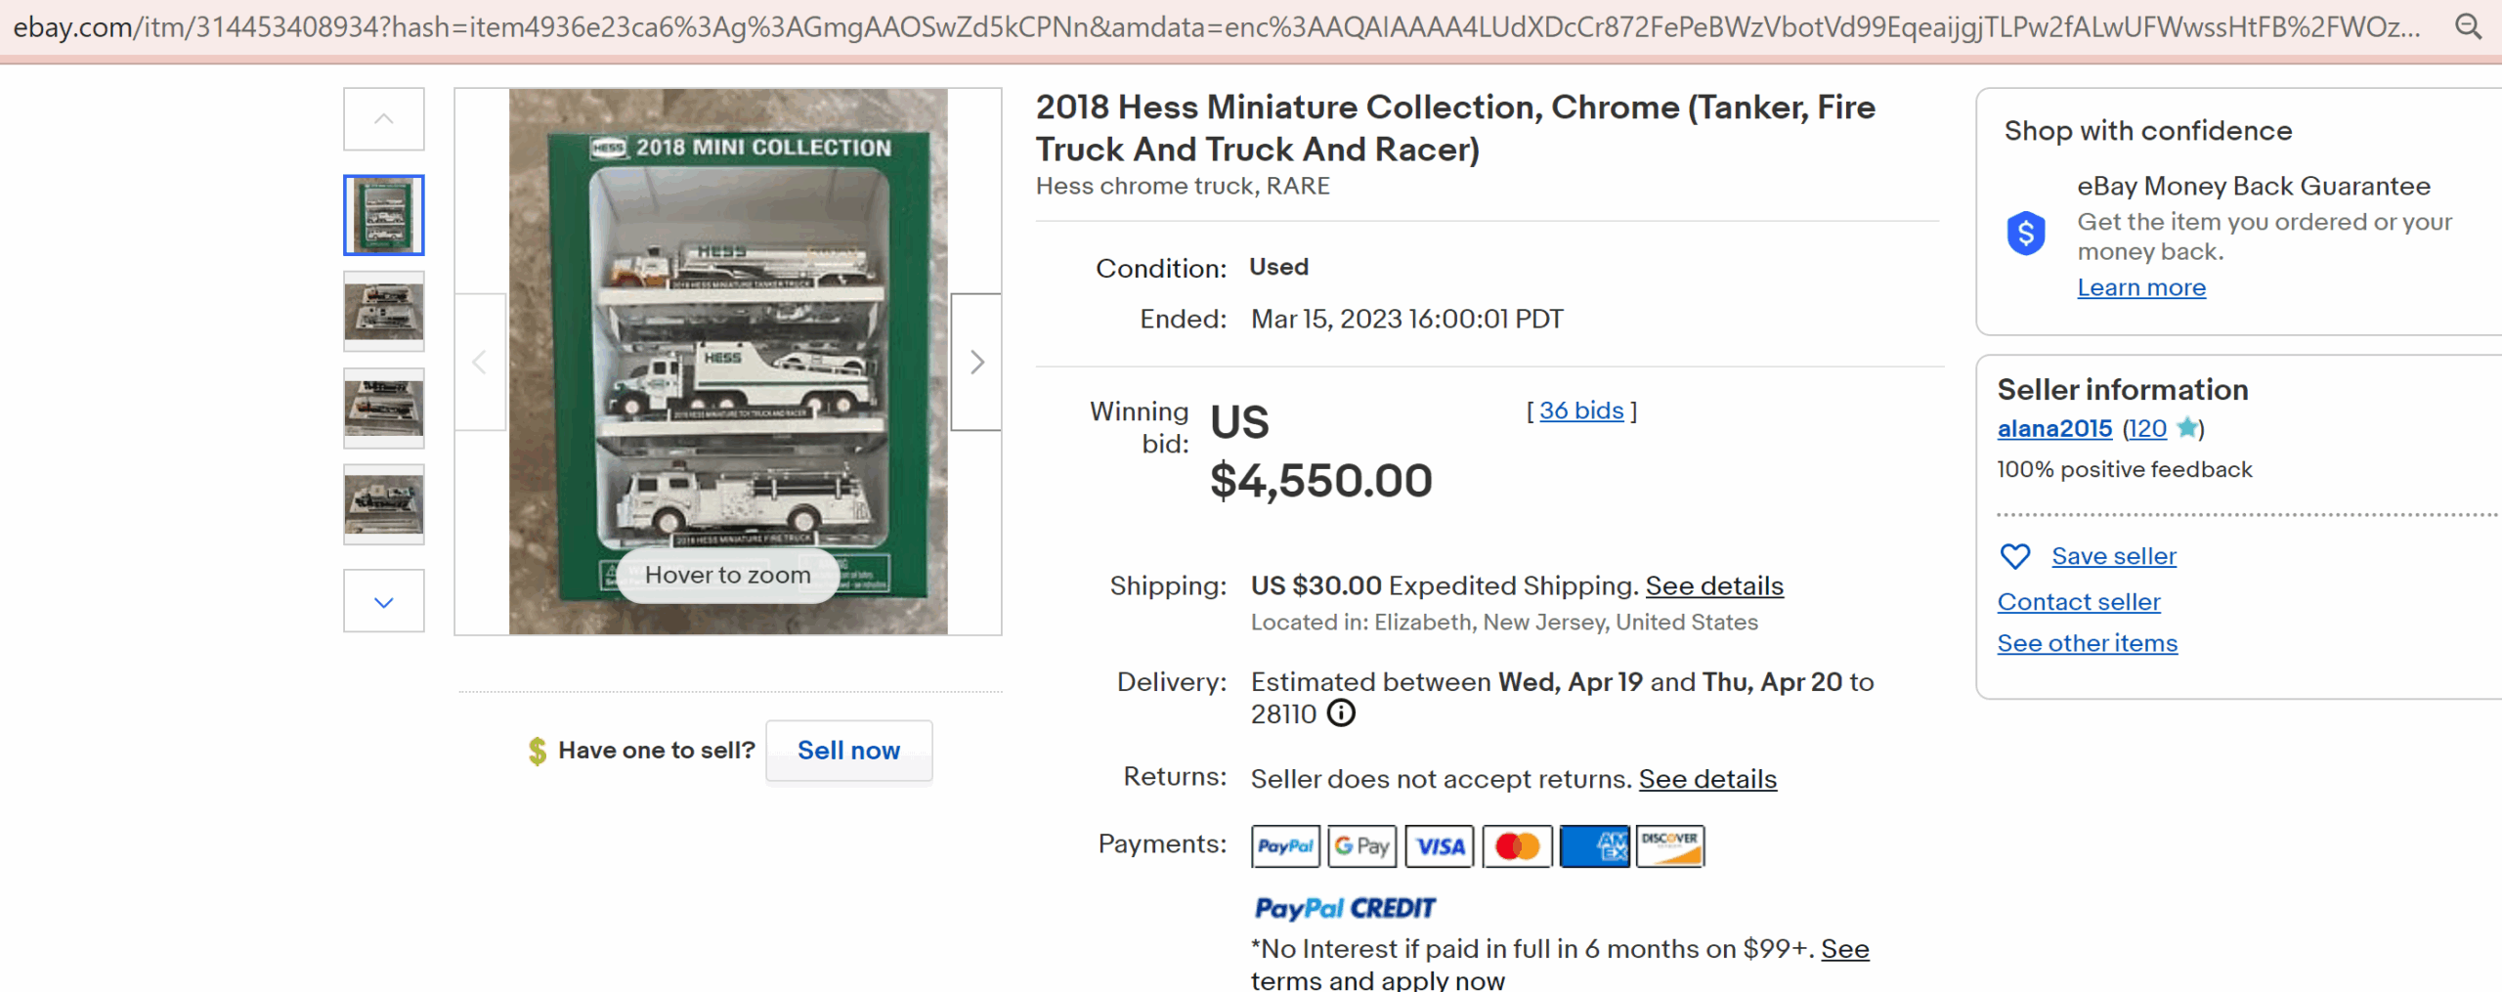Advance to next product image arrow
The width and height of the screenshot is (2502, 992).
tap(976, 363)
